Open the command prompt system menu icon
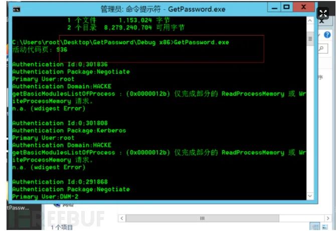 (x=16, y=10)
